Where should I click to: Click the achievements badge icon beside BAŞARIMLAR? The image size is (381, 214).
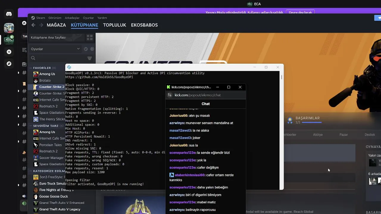[x=290, y=120]
